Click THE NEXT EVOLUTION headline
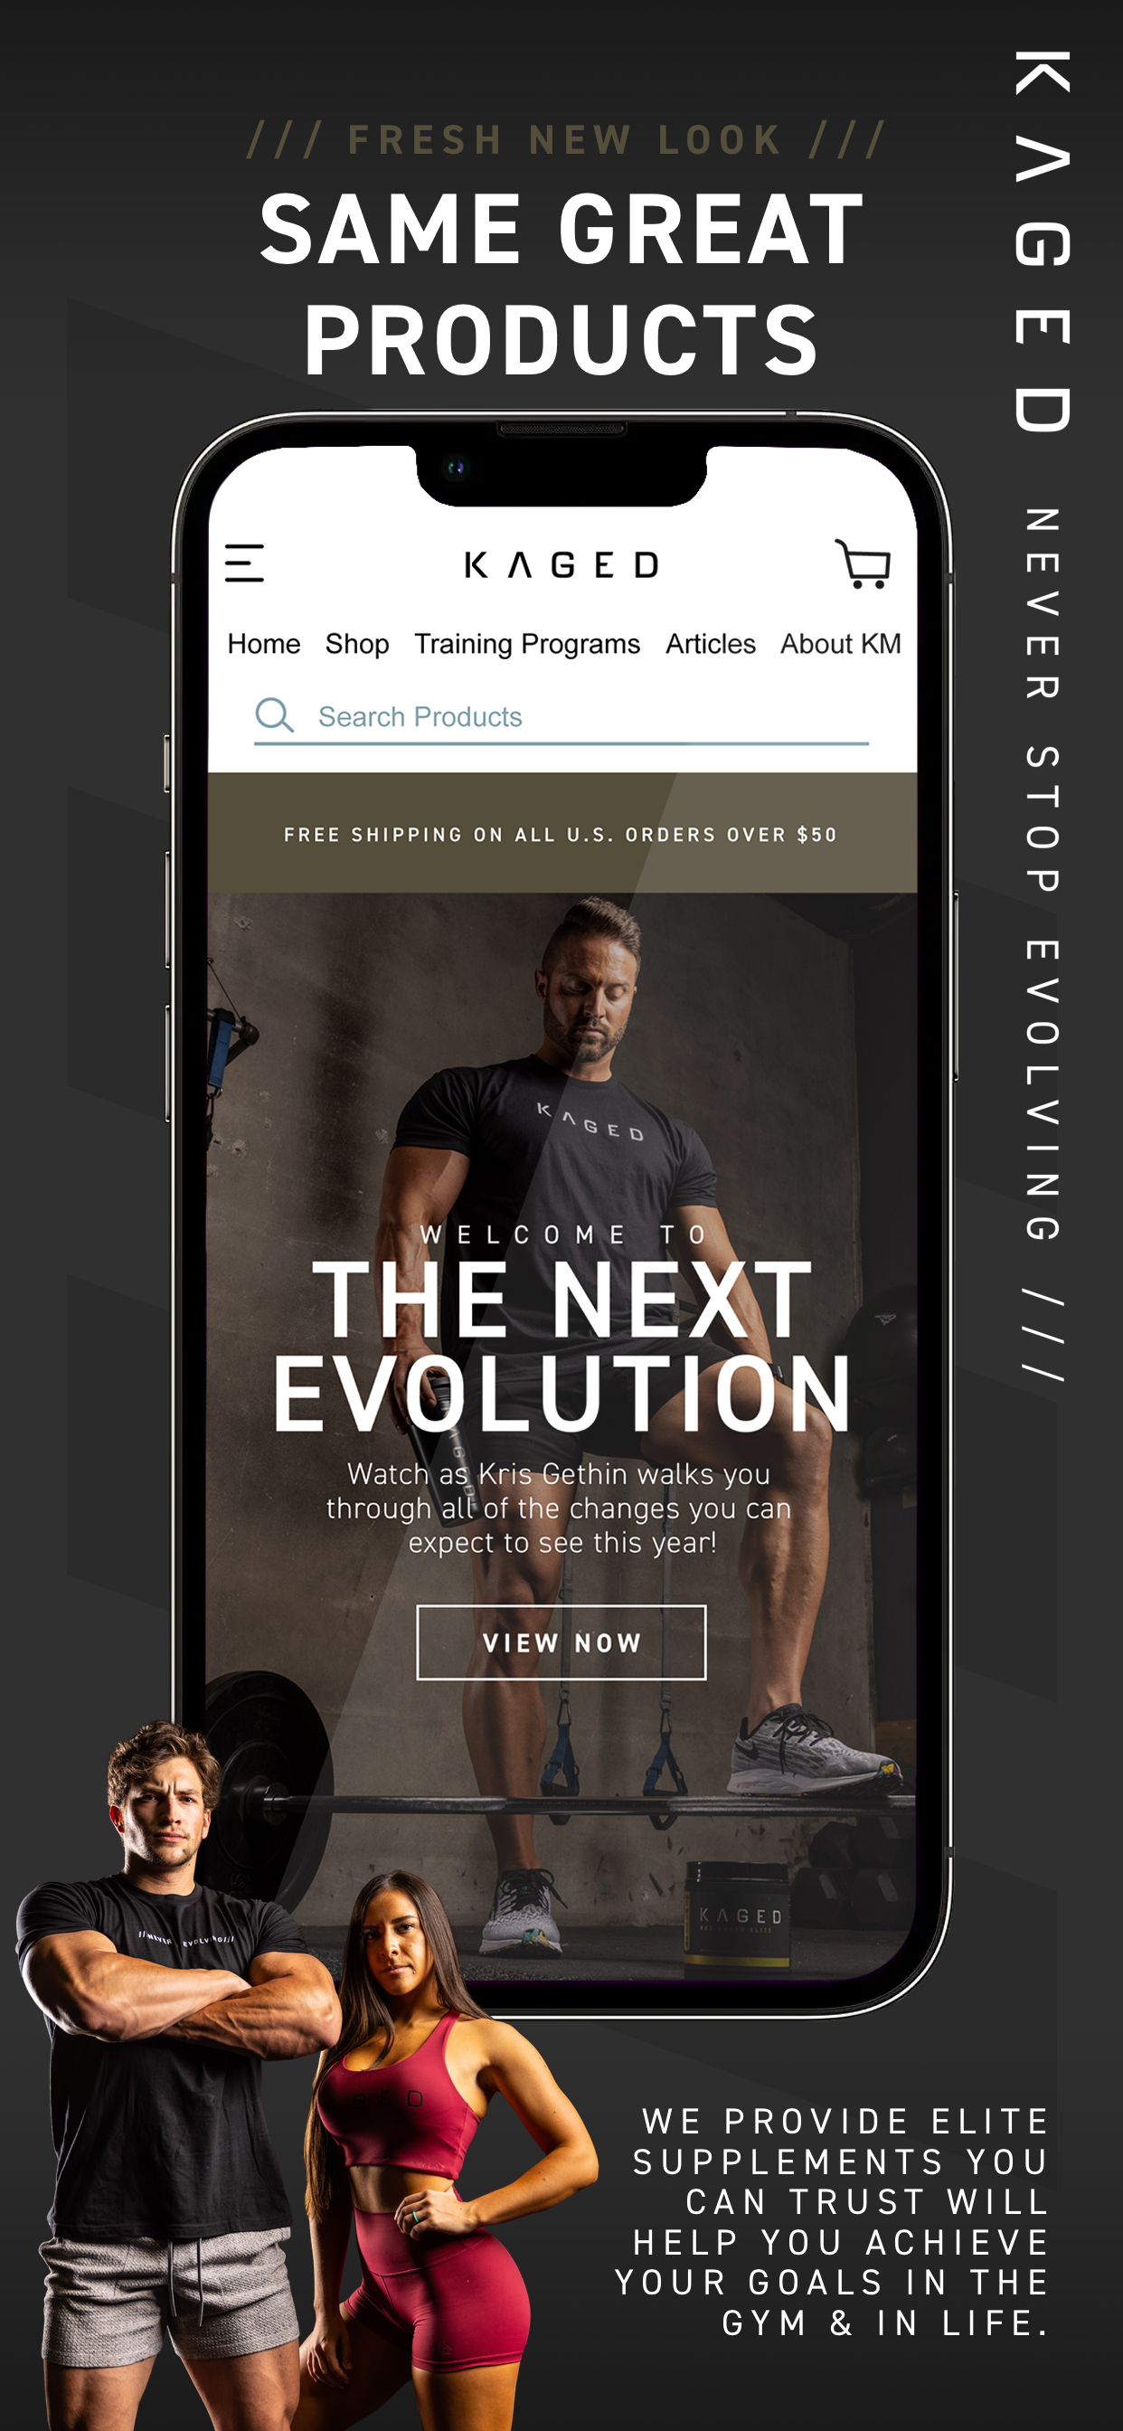Viewport: 1123px width, 2431px height. [x=561, y=1347]
